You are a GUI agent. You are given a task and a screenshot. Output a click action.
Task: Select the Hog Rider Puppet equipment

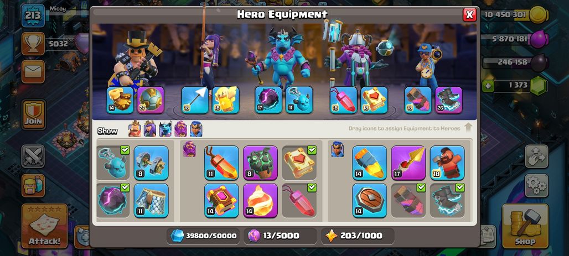pyautogui.click(x=447, y=163)
